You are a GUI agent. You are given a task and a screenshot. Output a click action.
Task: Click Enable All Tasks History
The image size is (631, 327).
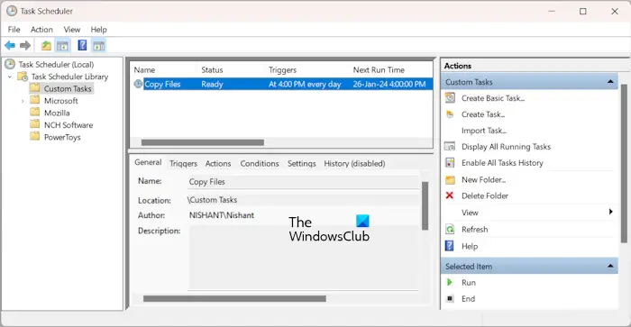(x=502, y=163)
